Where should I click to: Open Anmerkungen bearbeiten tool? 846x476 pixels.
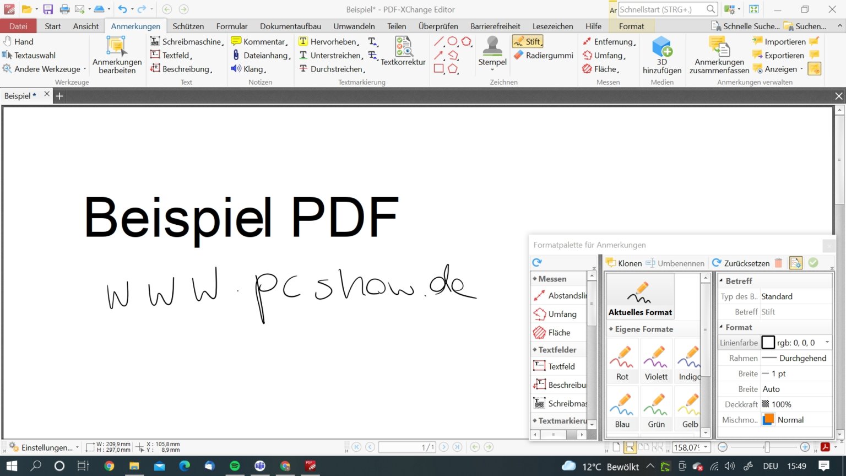117,55
